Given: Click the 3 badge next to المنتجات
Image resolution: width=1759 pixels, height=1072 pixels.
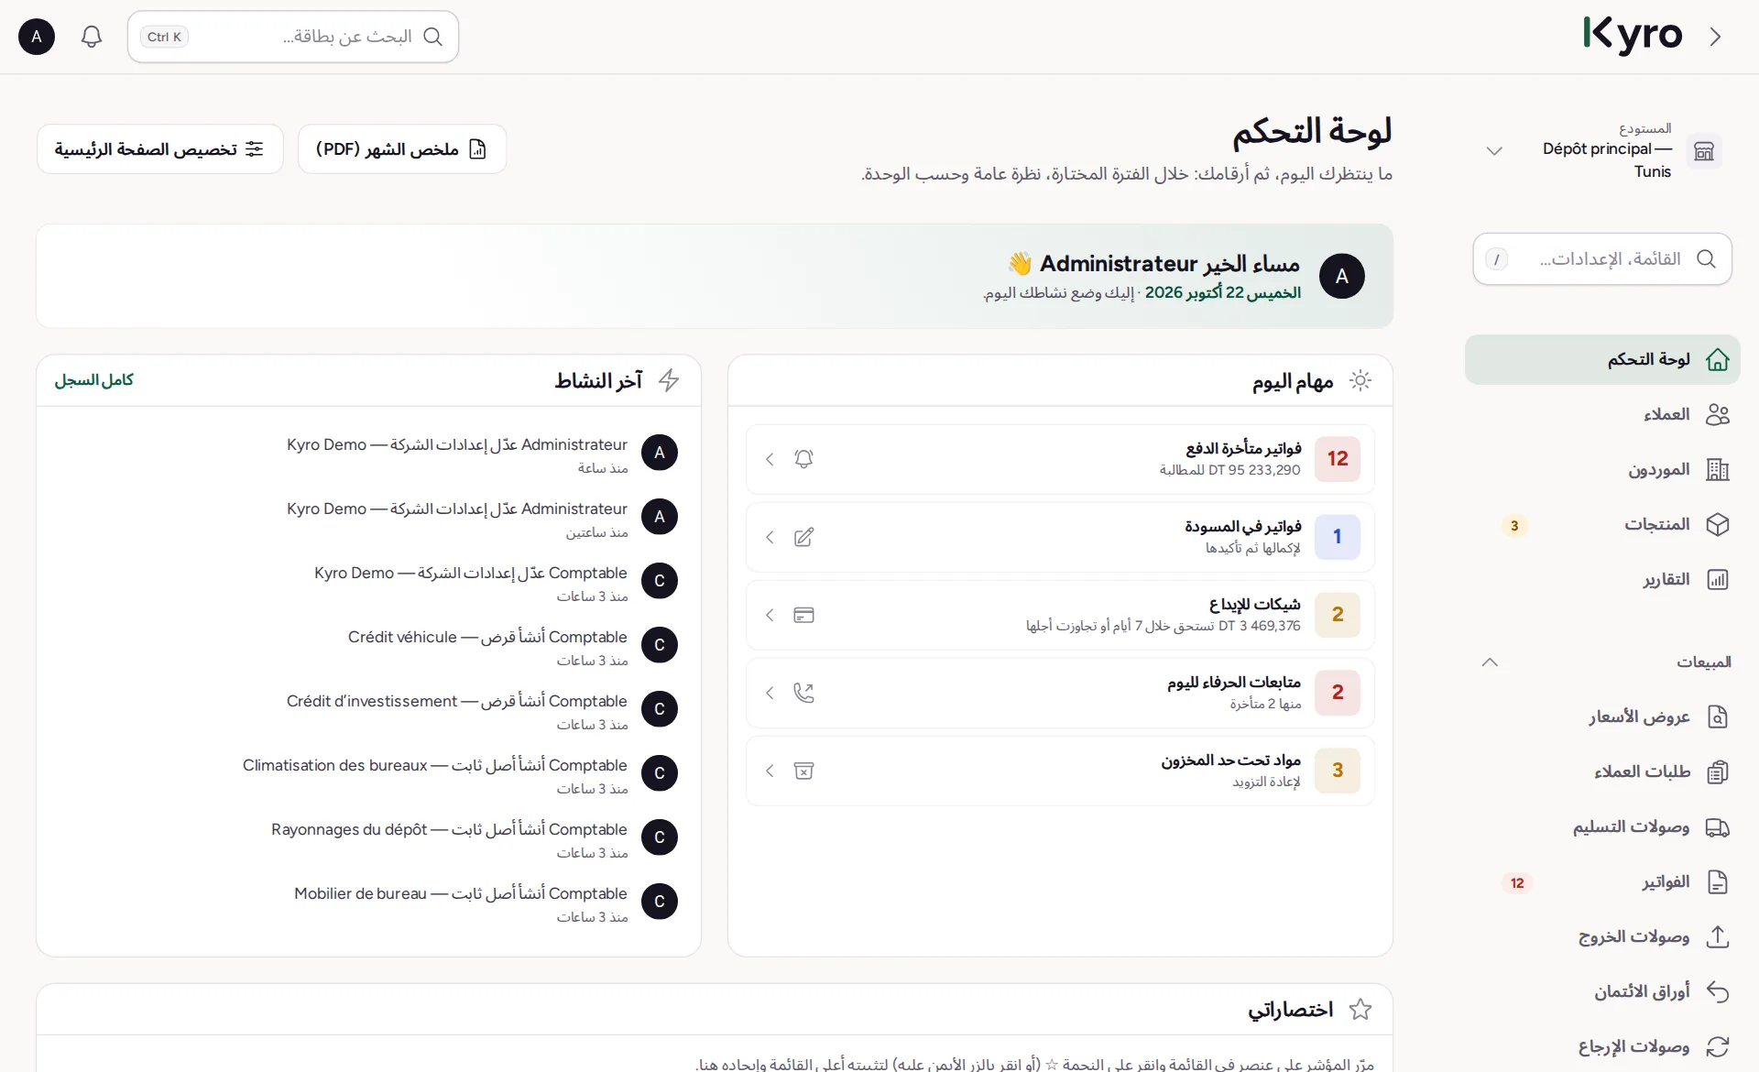Looking at the screenshot, I should tap(1514, 525).
